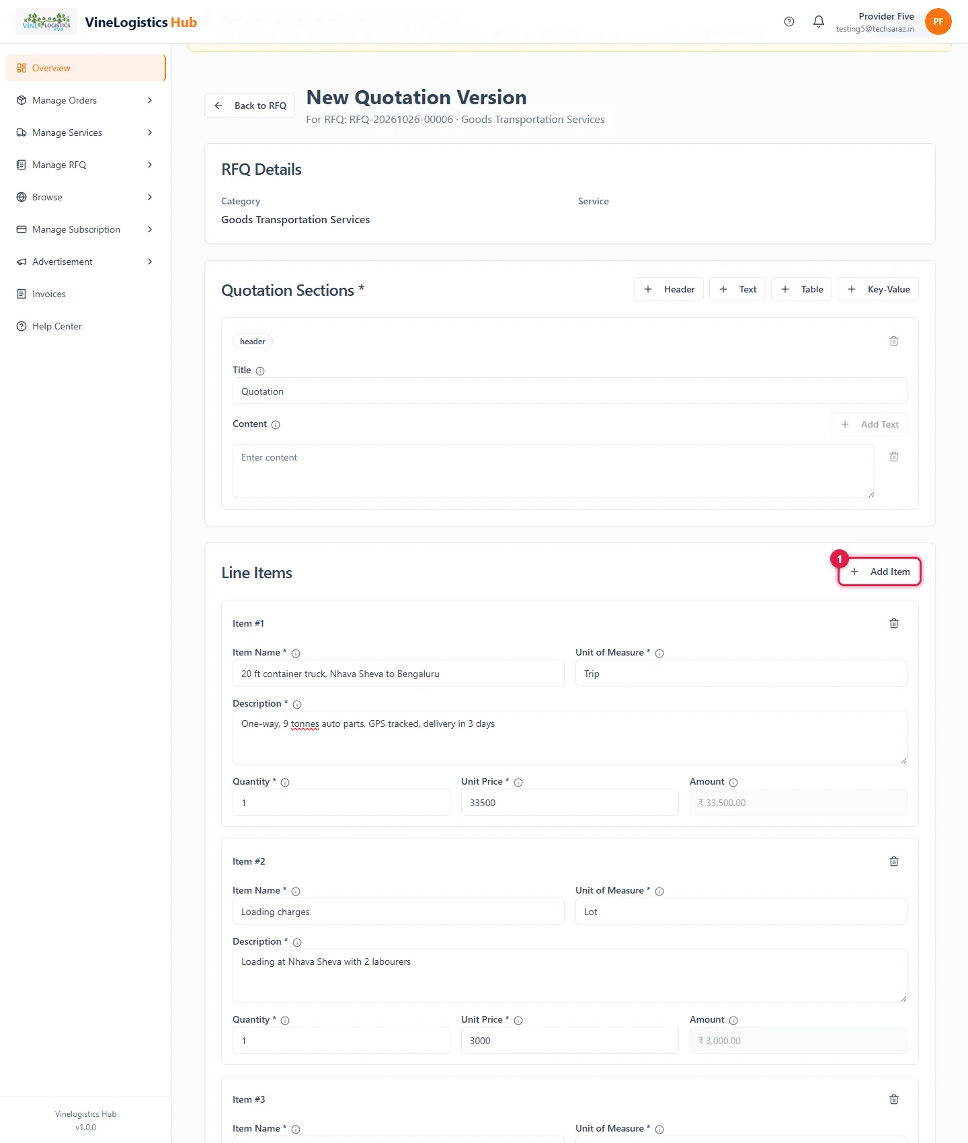Expand Advertisement submenu chevron
The height and width of the screenshot is (1143, 968).
click(x=150, y=262)
